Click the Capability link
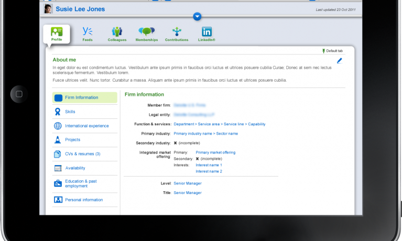 (x=257, y=124)
